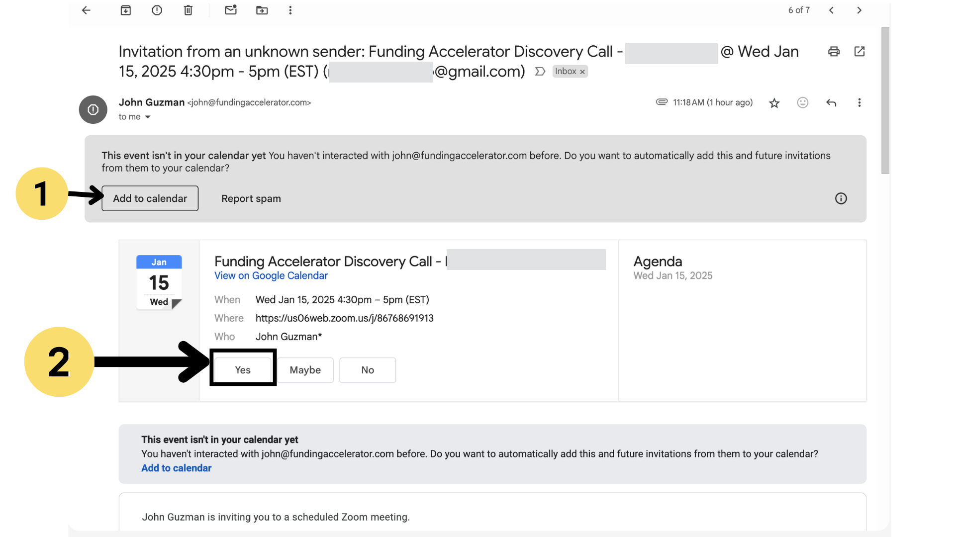RSVP Maybe to the invitation
This screenshot has width=955, height=537.
305,370
